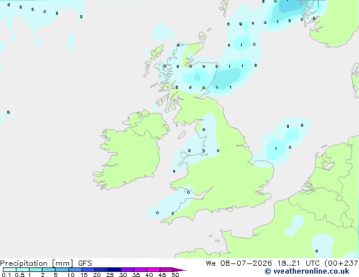Click the '(00+237' forecast run text
Viewport: 359px width, 277px height.
click(341, 263)
